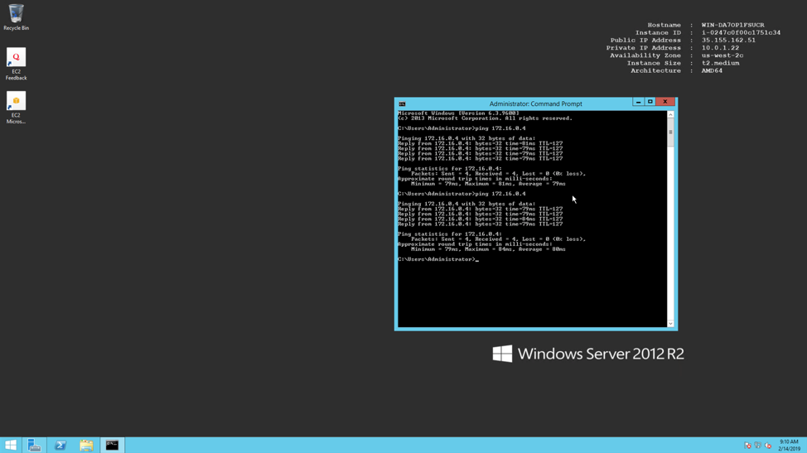The image size is (807, 453).
Task: Click the network tray icon
Action: click(x=757, y=446)
